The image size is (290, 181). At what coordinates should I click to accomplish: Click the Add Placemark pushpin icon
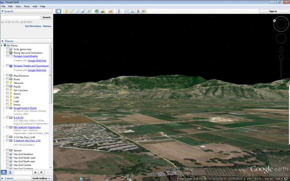pos(66,11)
